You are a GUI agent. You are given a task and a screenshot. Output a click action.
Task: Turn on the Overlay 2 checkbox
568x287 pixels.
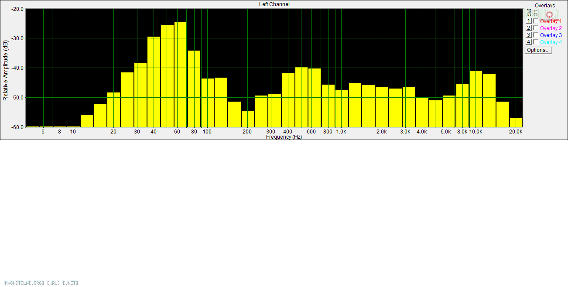click(536, 28)
